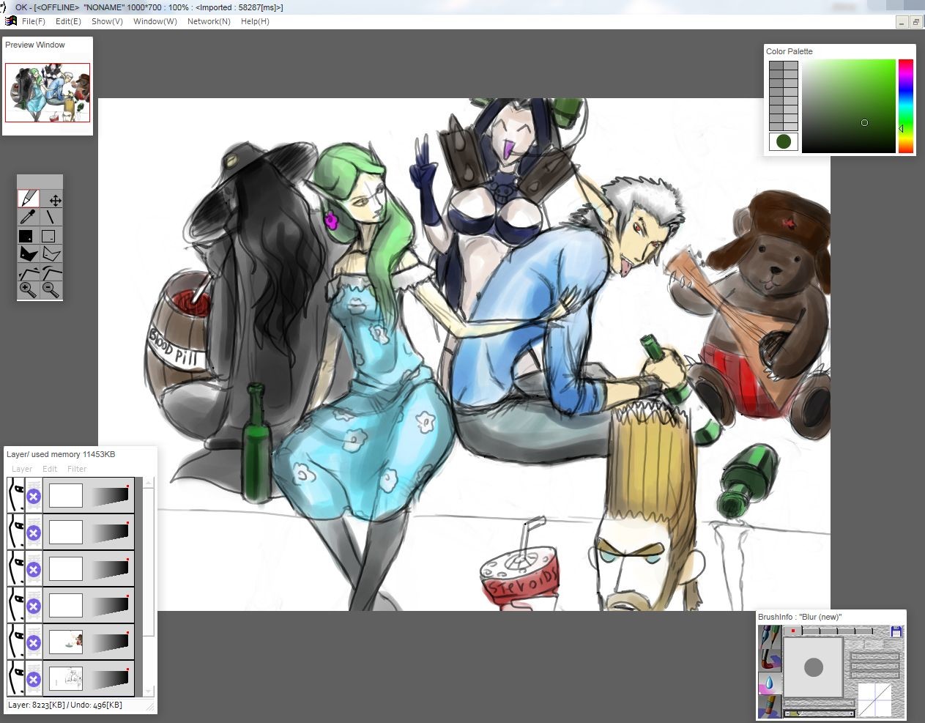Choose the filled polygon add-selection tool

(x=28, y=253)
